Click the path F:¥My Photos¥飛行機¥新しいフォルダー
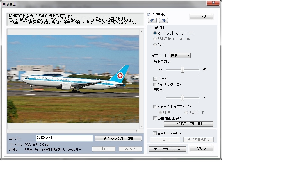This screenshot has height=177, width=283. [53, 150]
